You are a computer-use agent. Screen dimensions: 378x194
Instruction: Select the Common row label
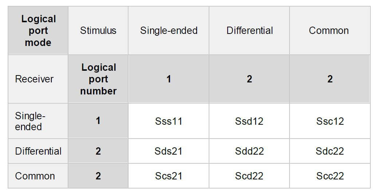tap(38, 176)
